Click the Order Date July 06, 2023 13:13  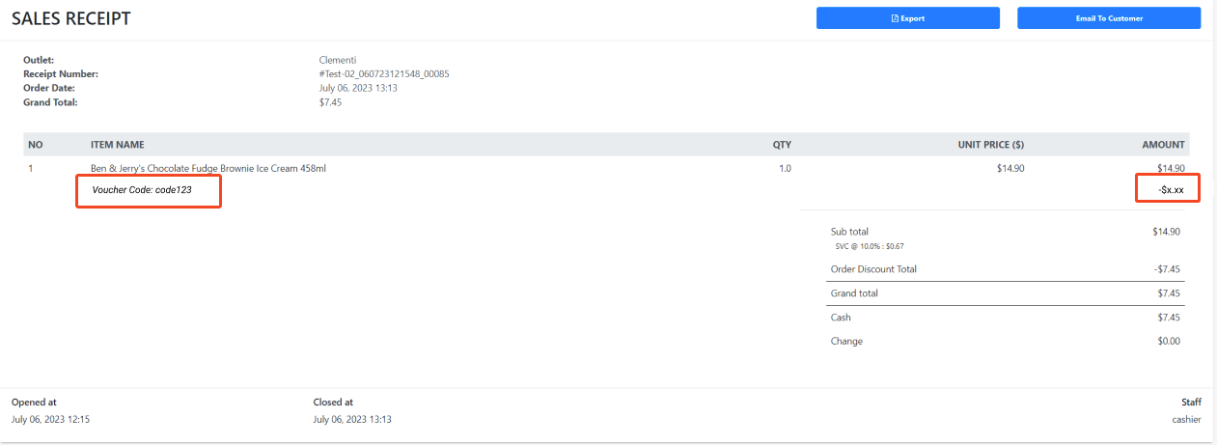[358, 88]
